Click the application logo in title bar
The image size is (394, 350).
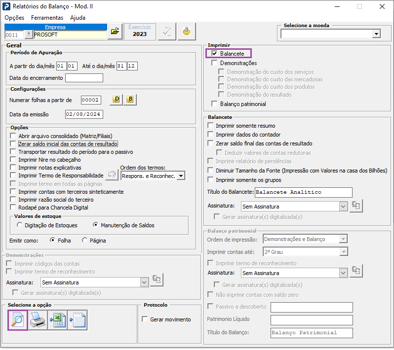tap(6, 6)
